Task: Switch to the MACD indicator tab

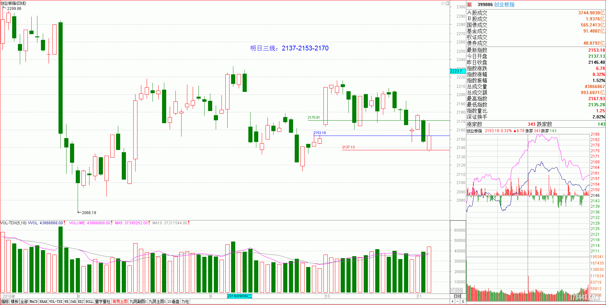Action: (34, 301)
